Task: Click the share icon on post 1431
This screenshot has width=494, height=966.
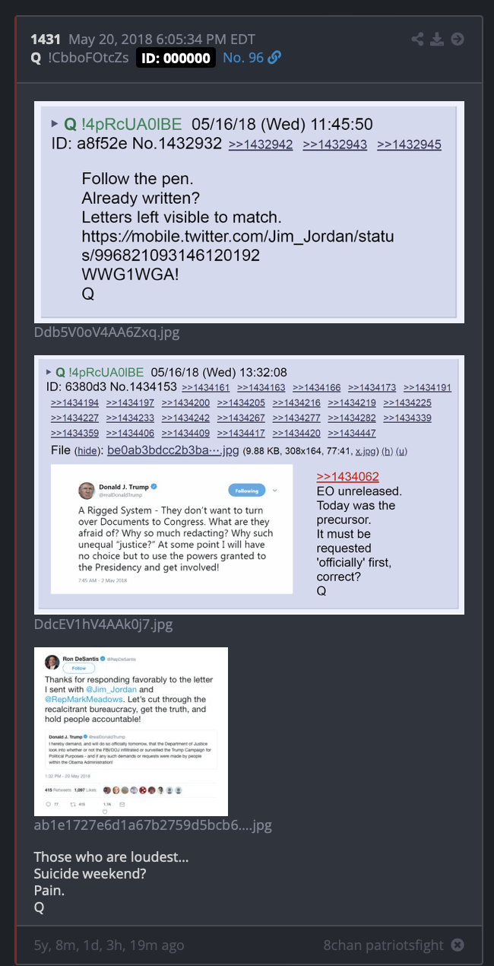Action: [x=417, y=40]
